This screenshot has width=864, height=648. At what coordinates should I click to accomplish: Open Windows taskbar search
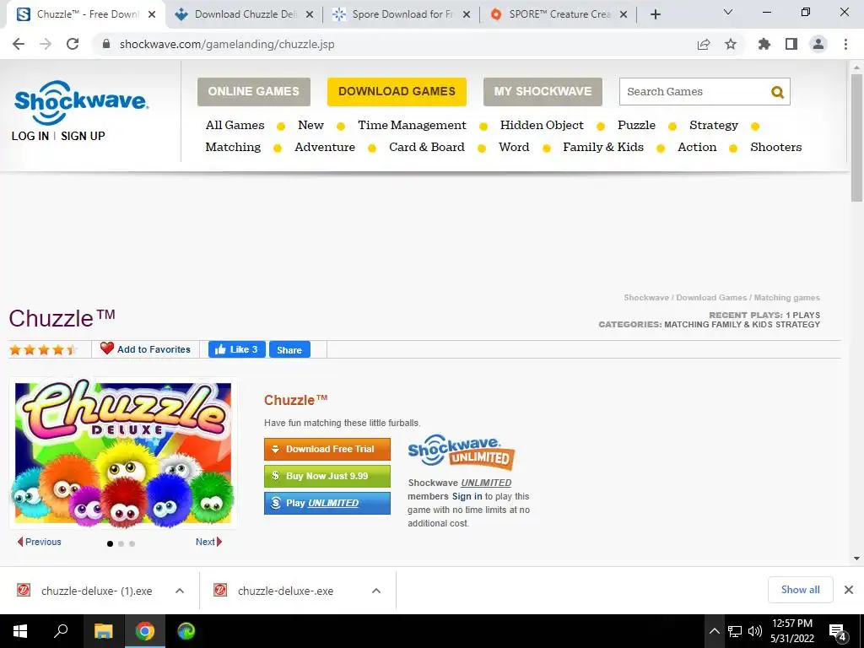point(61,631)
